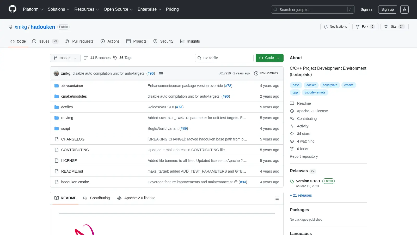Image resolution: width=417 pixels, height=235 pixels.
Task: Open the 6 forks link in sidebar
Action: (299, 149)
